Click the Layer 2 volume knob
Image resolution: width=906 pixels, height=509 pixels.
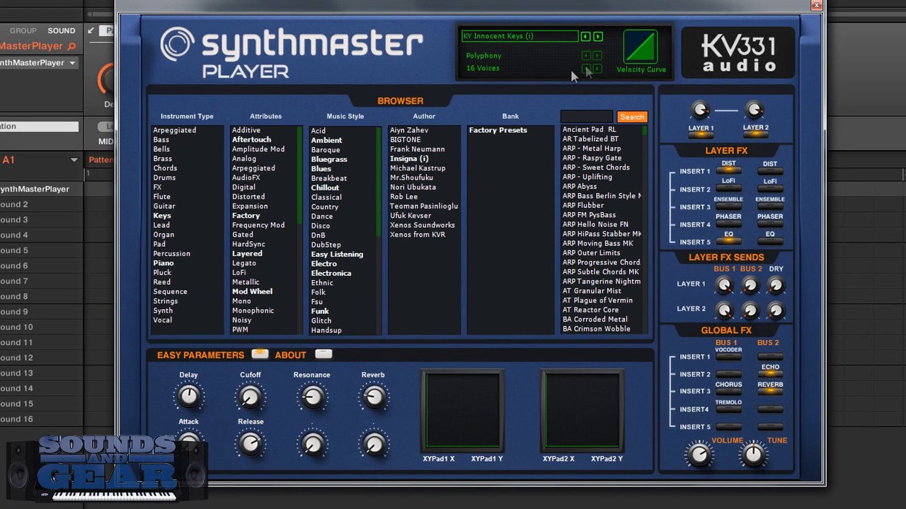tap(755, 110)
